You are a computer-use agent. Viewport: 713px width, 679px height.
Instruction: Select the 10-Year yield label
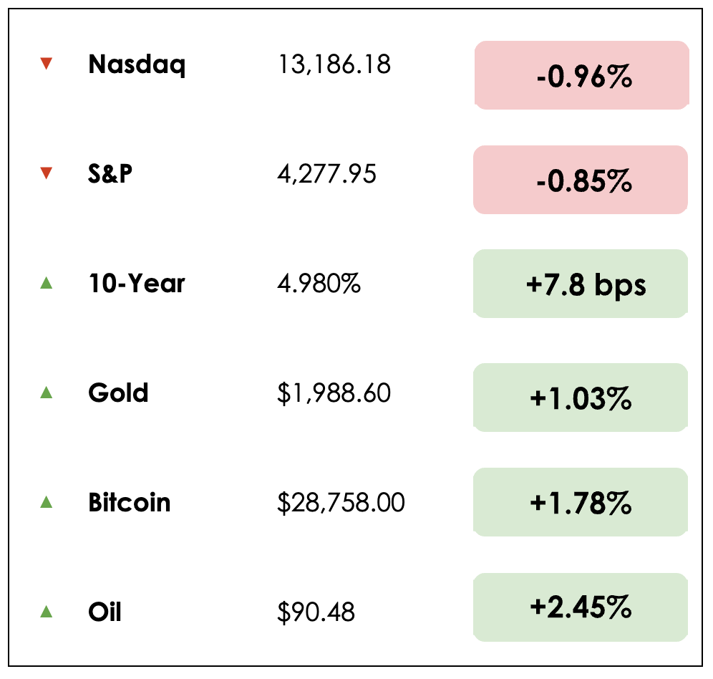click(x=137, y=284)
